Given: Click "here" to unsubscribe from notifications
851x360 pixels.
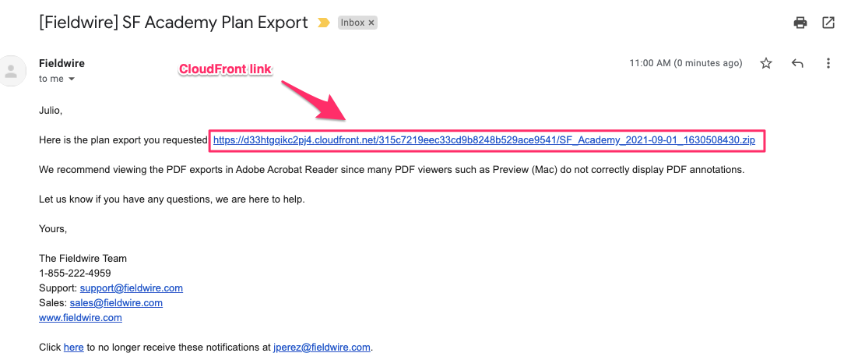Looking at the screenshot, I should [x=74, y=347].
